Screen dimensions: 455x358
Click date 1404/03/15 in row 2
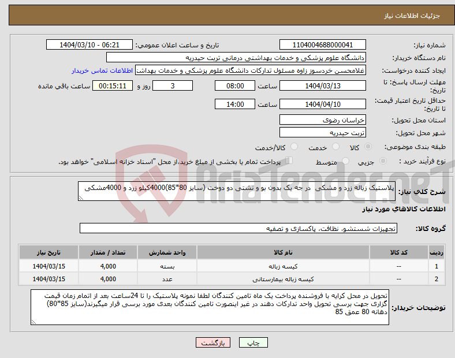tap(49, 279)
